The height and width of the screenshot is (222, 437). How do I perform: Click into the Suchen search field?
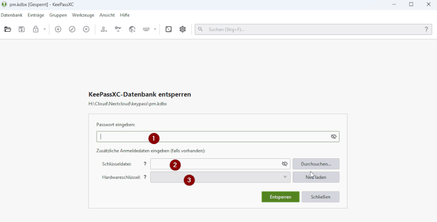tap(313, 29)
